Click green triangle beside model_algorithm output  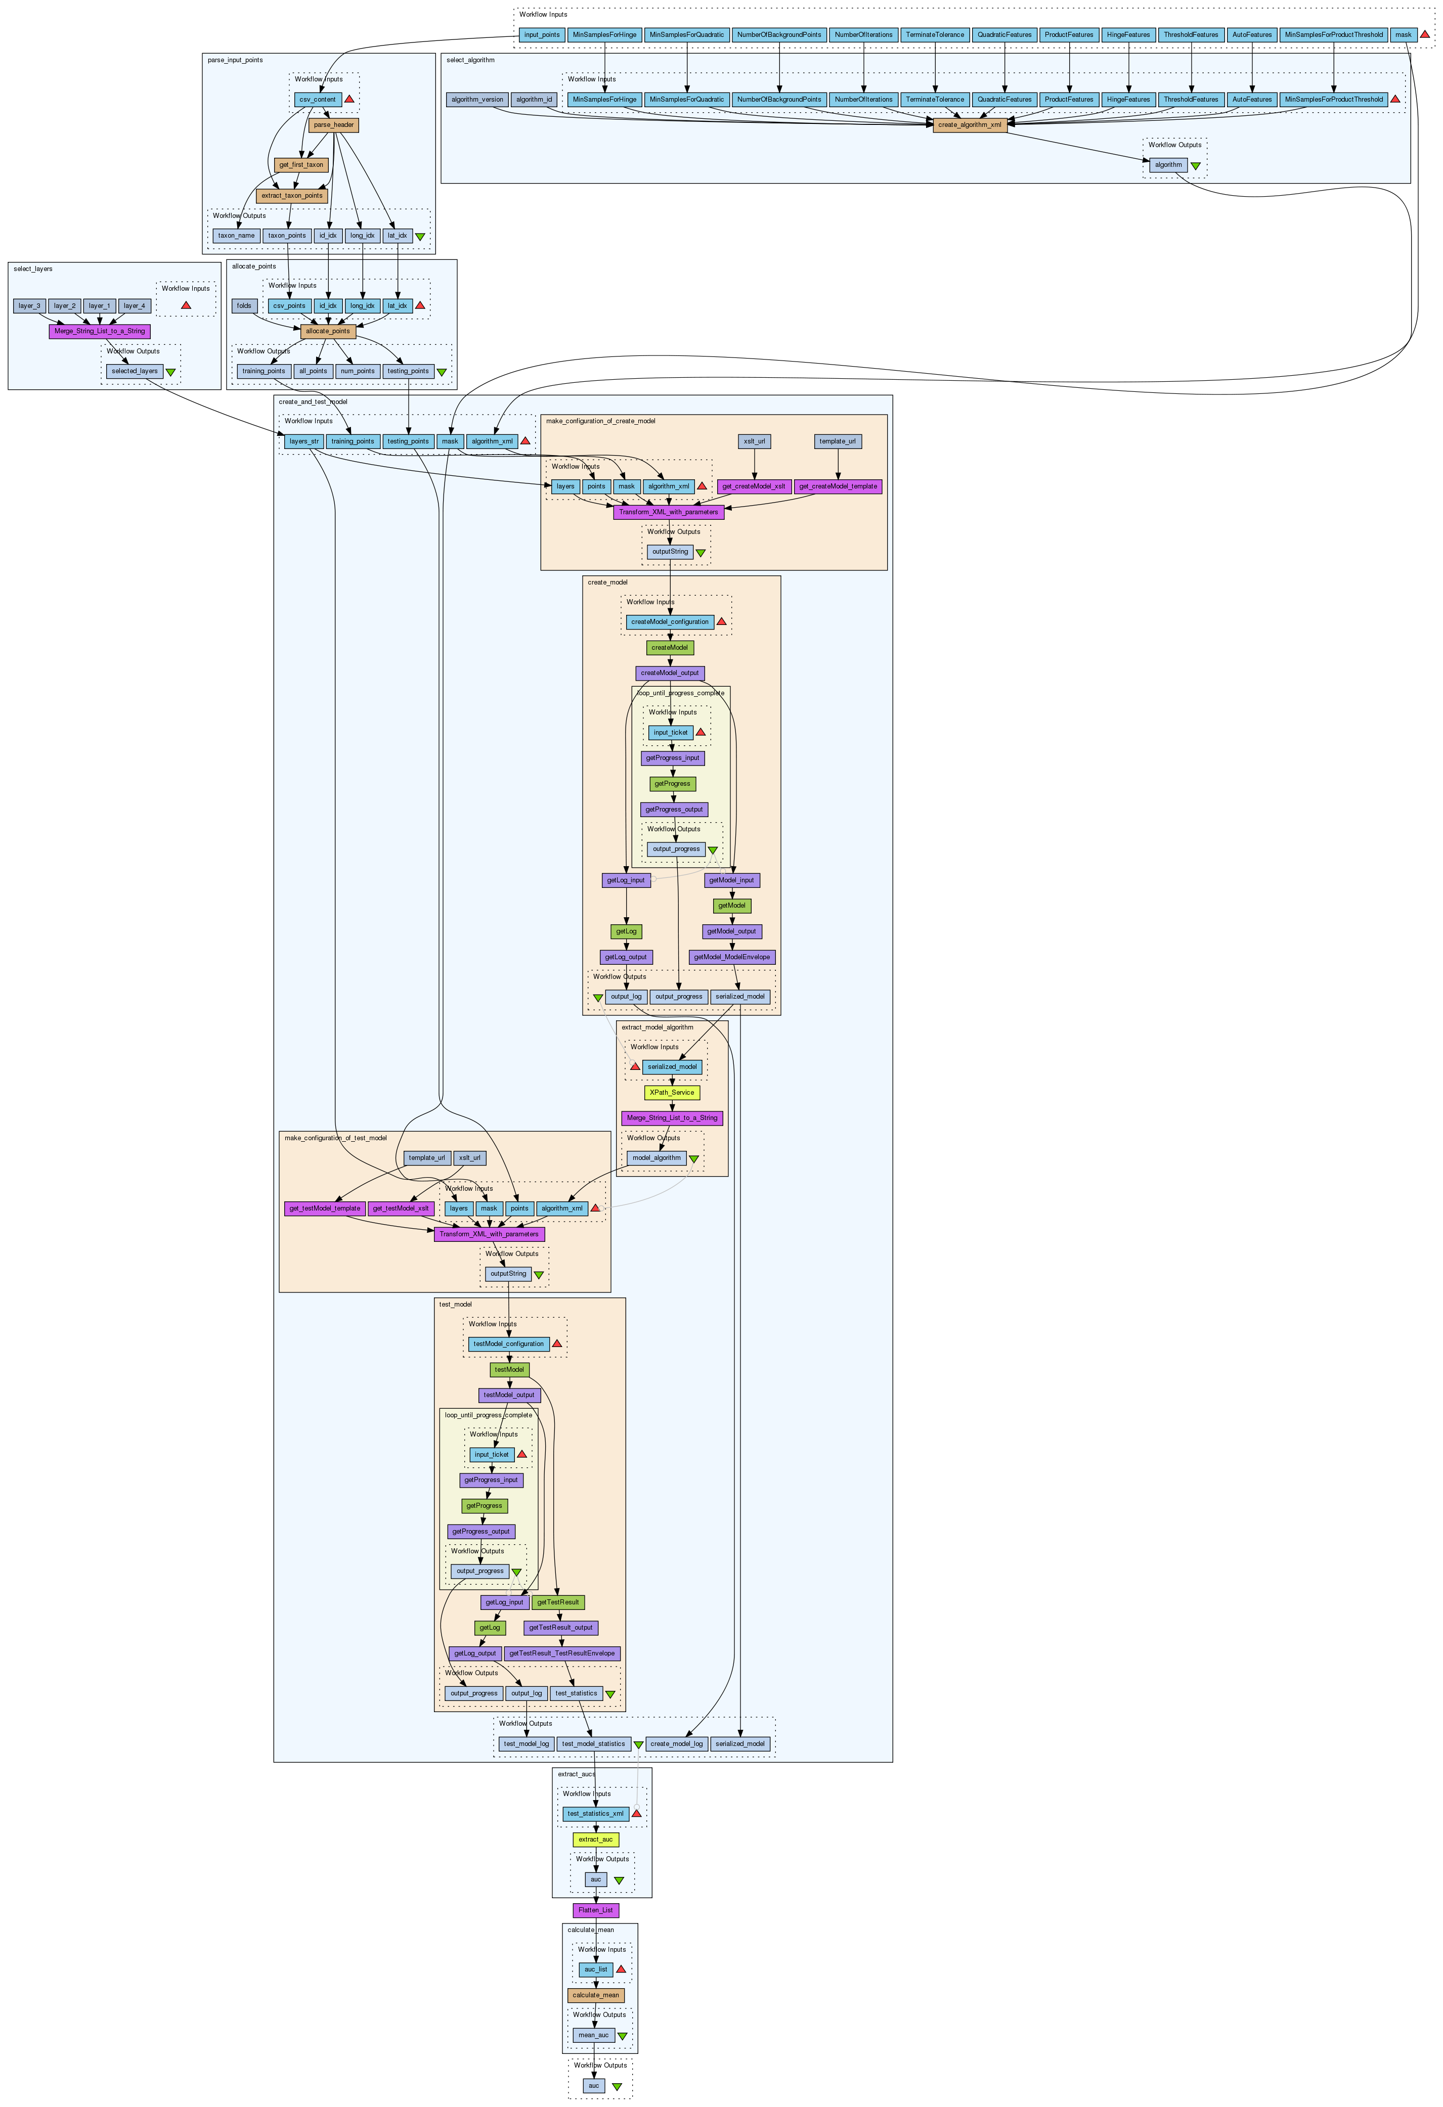pyautogui.click(x=694, y=1158)
